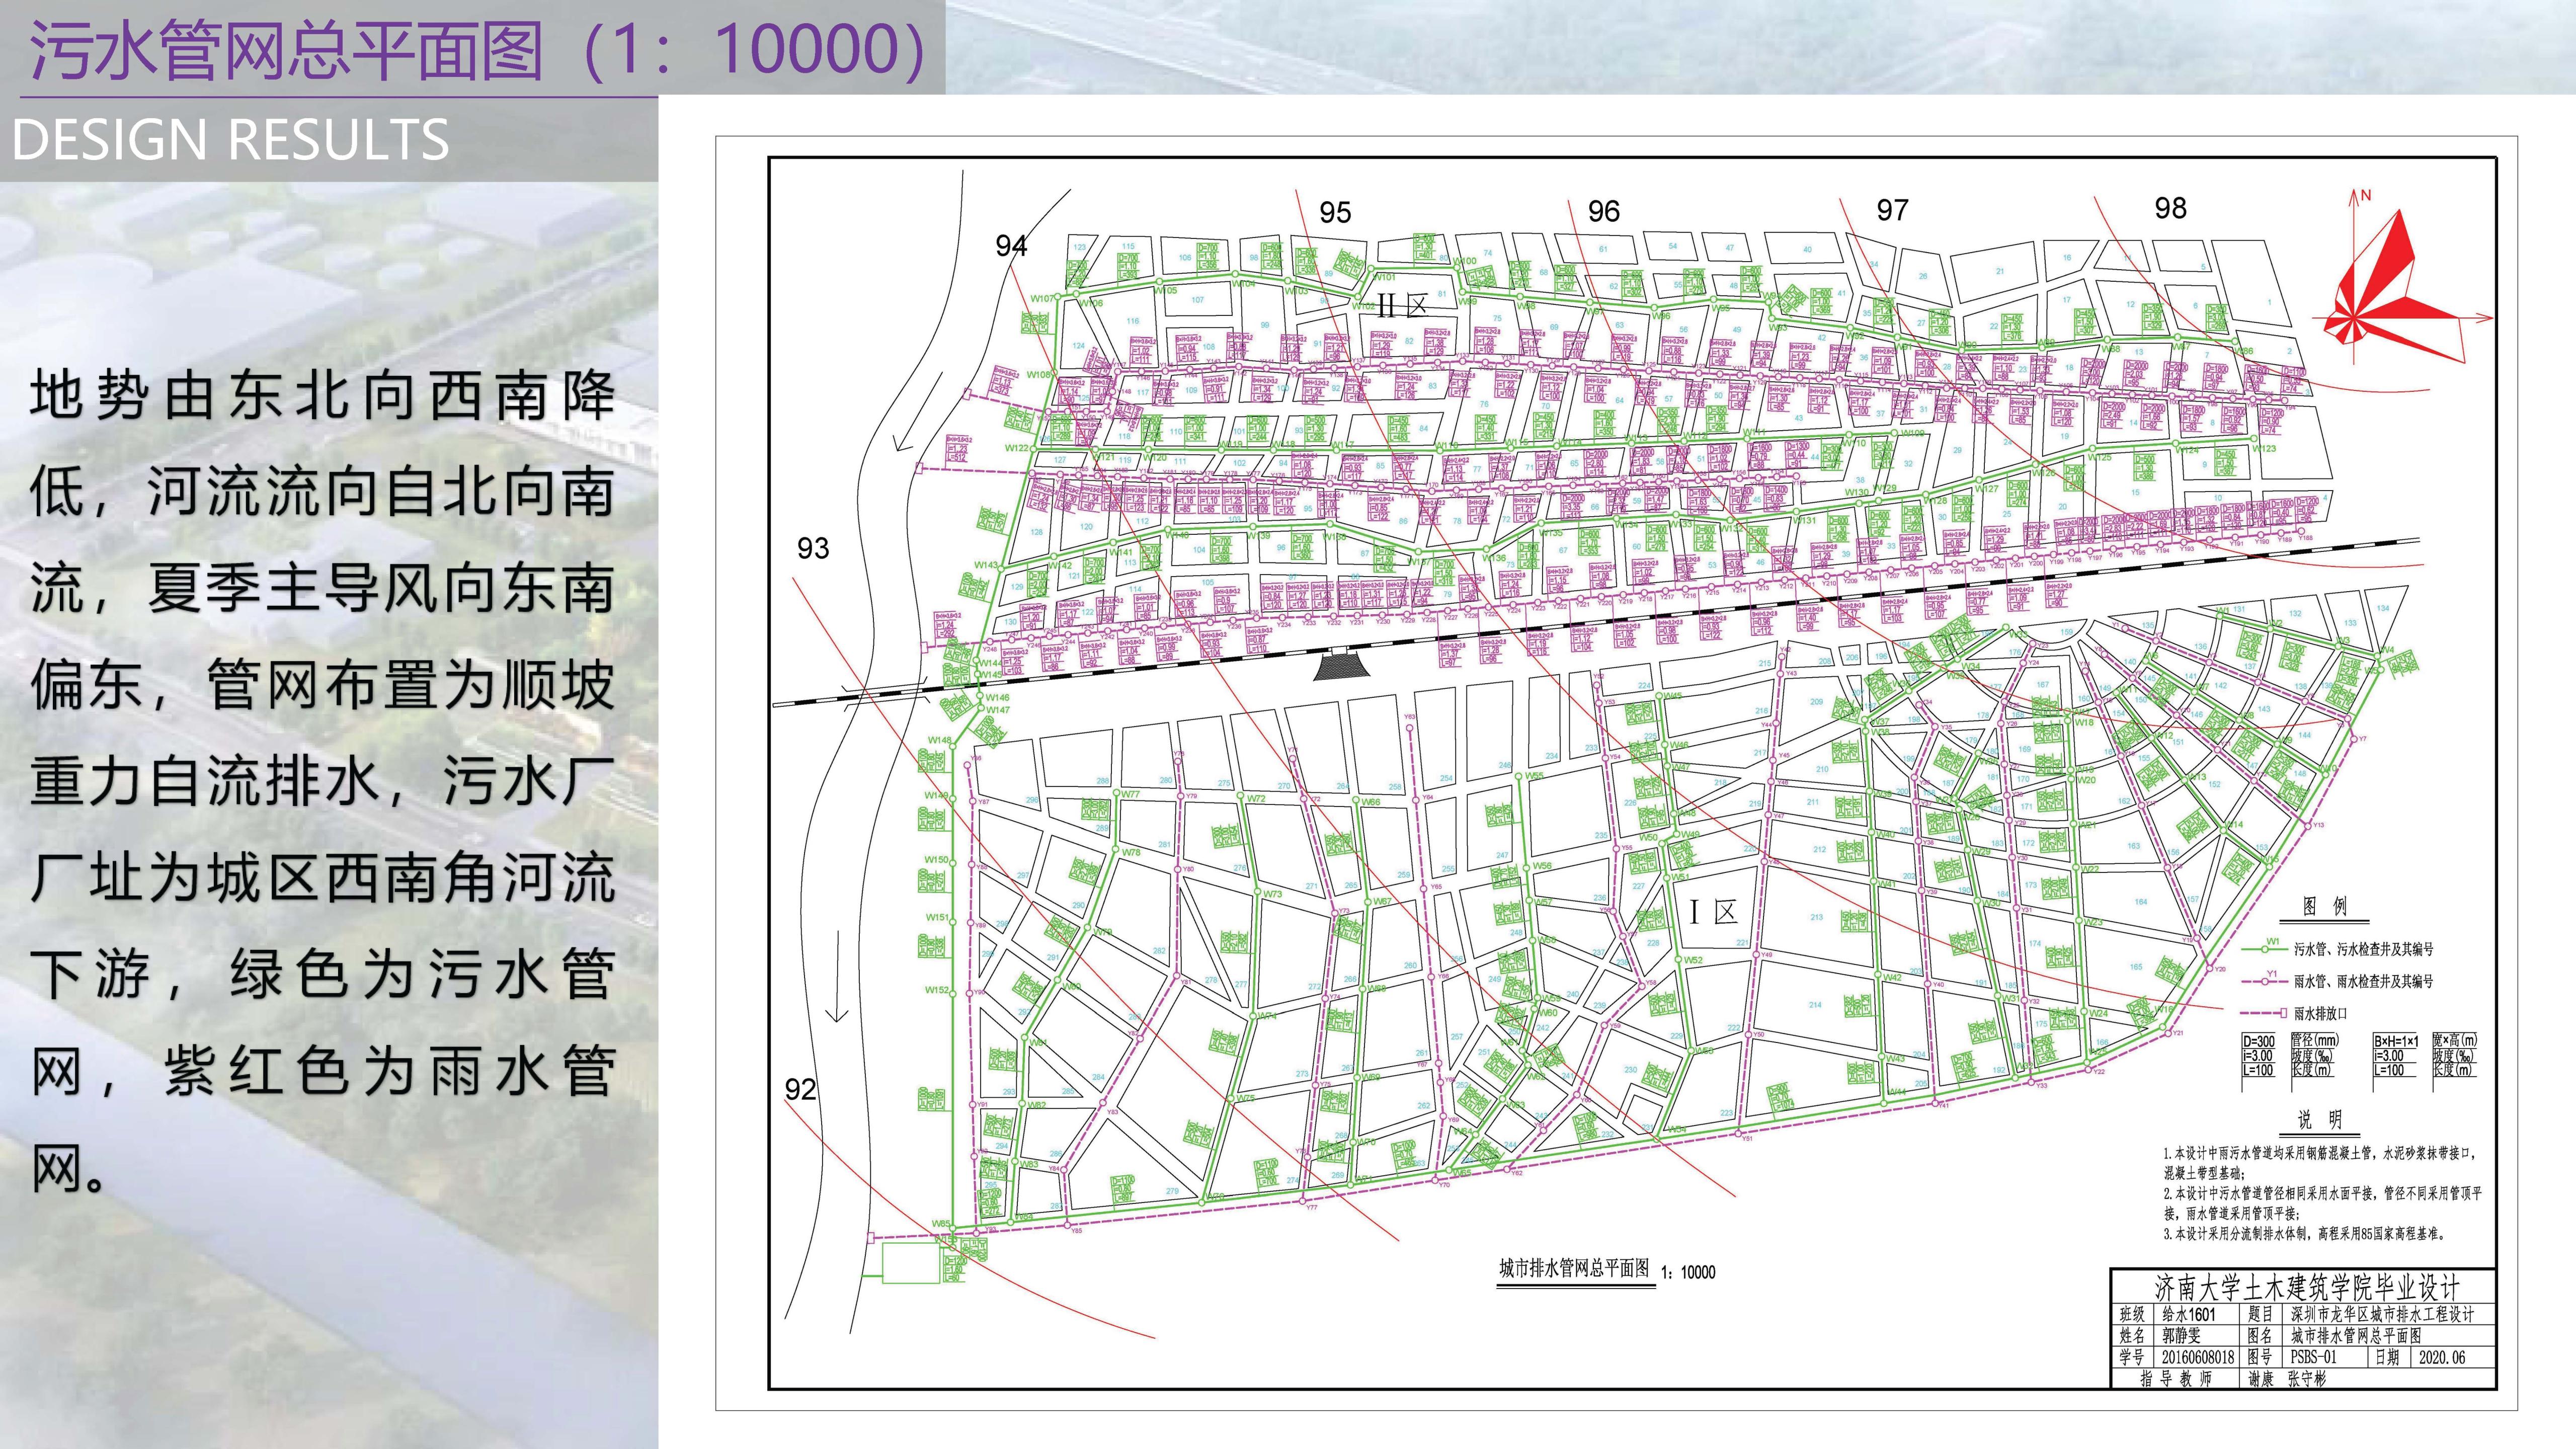Click the DESIGN RESULTS subtitle text
Viewport: 2576px width, 1449px height.
[231, 140]
